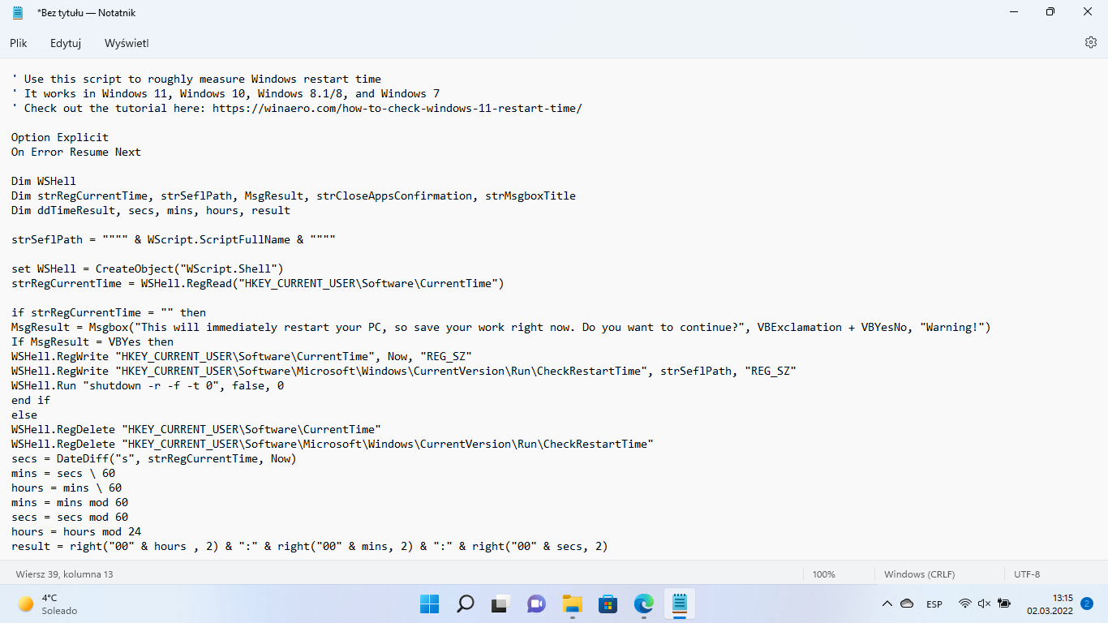Screen dimensions: 1108x623
Task: Open the Chat icon on taskbar
Action: (x=536, y=604)
